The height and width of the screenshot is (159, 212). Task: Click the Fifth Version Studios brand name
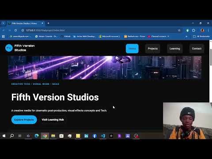point(24,48)
